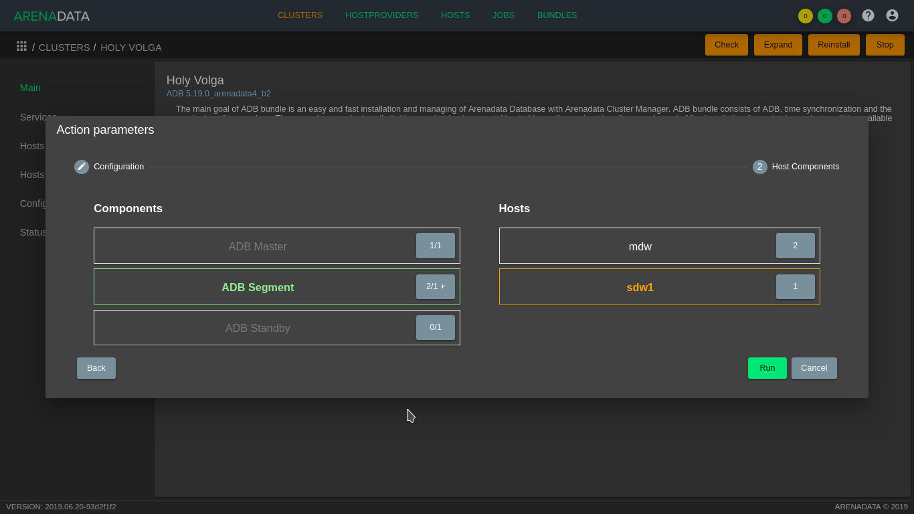Viewport: 914px width, 514px height.
Task: Open the HOSTPROVIDERS menu
Action: pyautogui.click(x=381, y=15)
